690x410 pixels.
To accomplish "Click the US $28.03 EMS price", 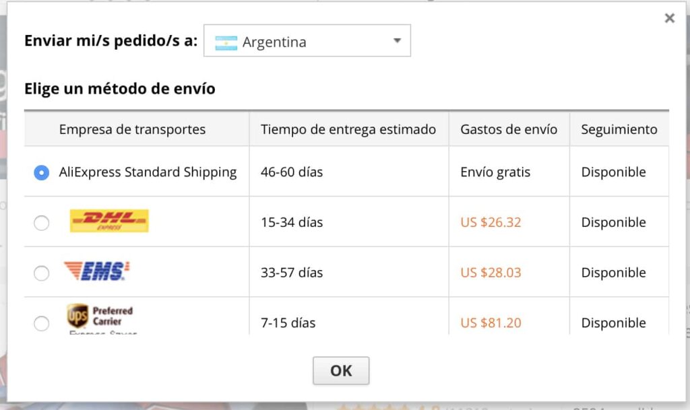I will point(491,273).
